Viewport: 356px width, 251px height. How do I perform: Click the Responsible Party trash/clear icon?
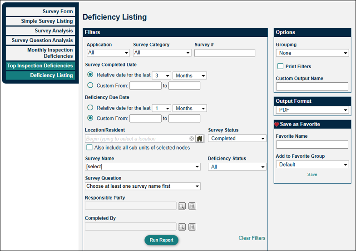pyautogui.click(x=192, y=206)
